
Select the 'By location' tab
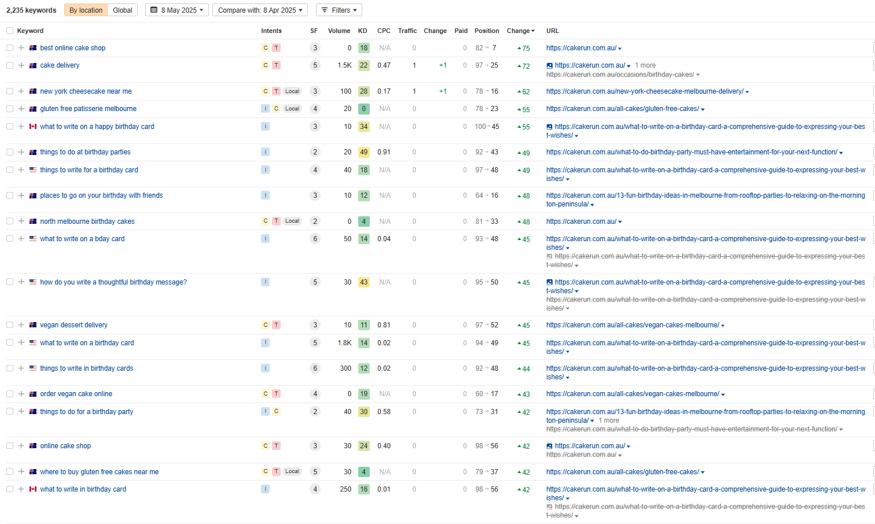[86, 10]
